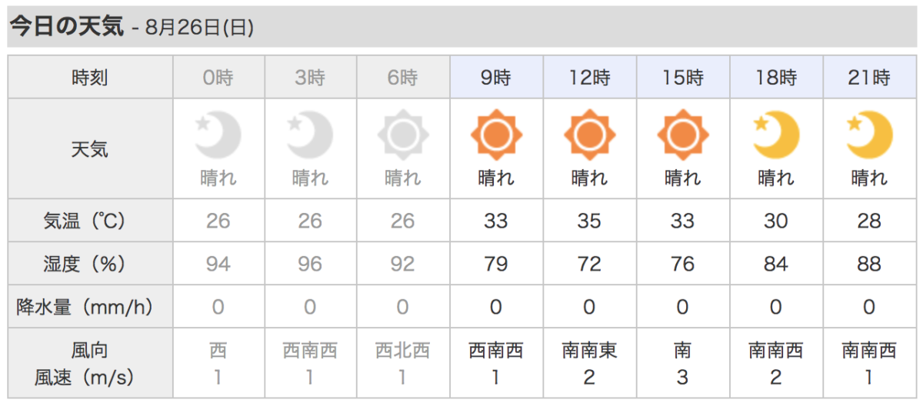Select the 9時 column header
Image resolution: width=923 pixels, height=403 pixels.
[x=496, y=77]
